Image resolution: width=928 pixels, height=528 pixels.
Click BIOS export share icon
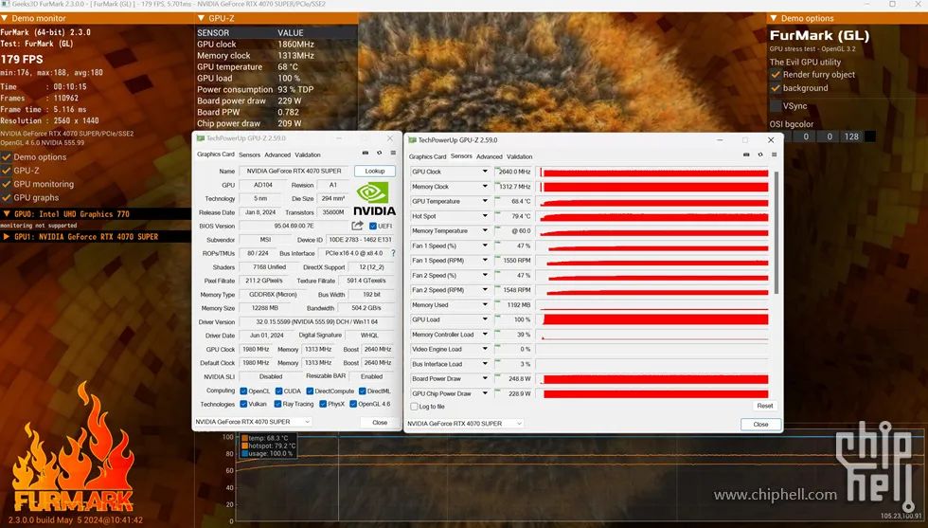[x=358, y=226]
